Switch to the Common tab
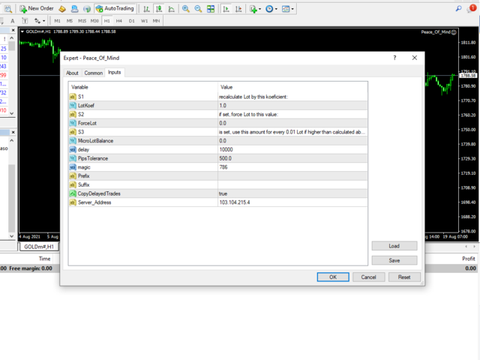480x360 pixels. [x=93, y=73]
